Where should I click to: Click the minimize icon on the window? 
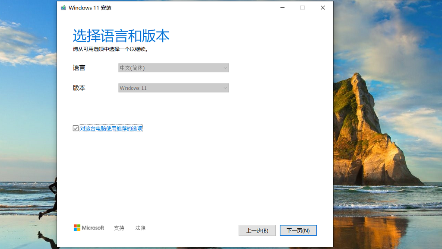coord(282,7)
